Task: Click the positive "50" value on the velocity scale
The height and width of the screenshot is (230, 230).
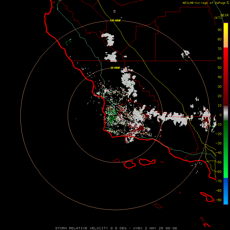Action: 220,68
